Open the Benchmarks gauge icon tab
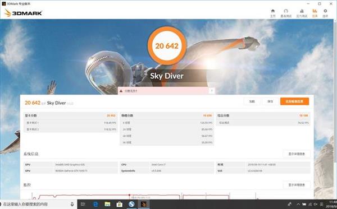Screen dimensions: 337x209 [286, 11]
